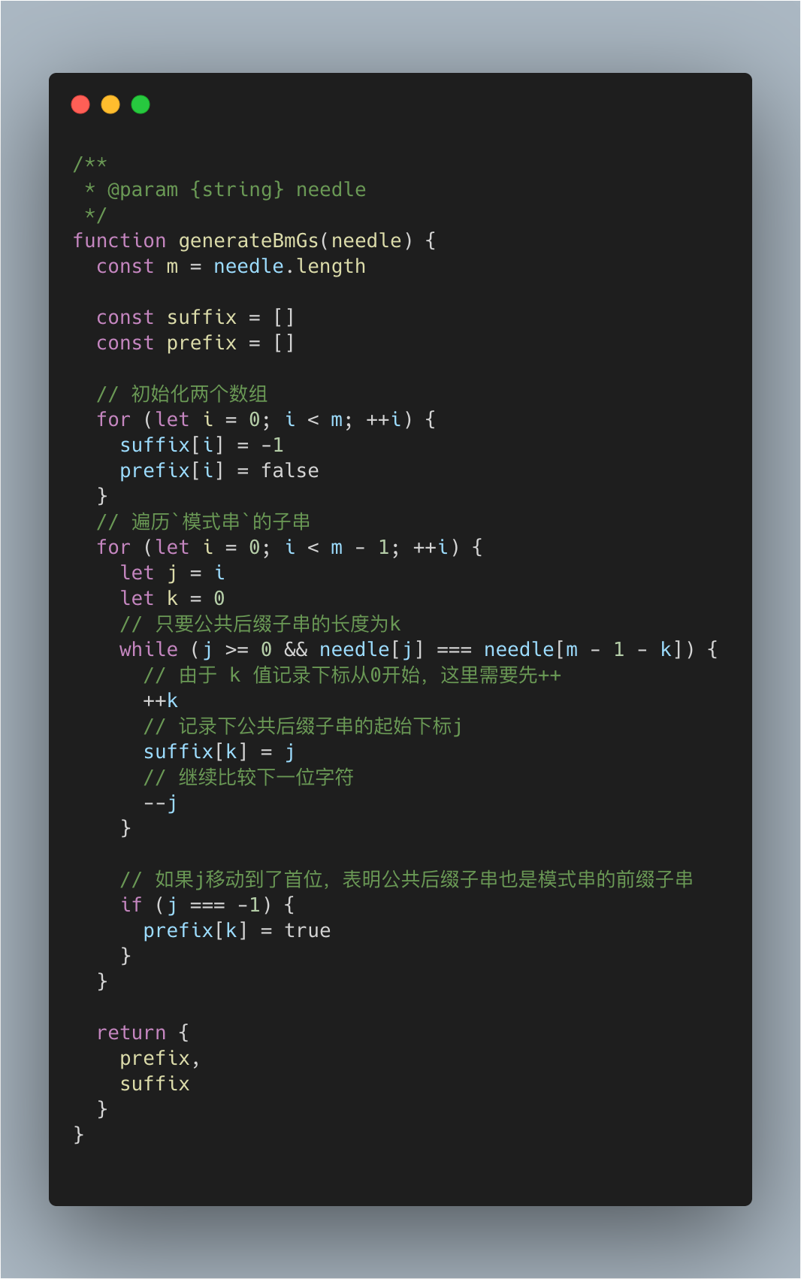Click the '--j' statement

coord(160,803)
